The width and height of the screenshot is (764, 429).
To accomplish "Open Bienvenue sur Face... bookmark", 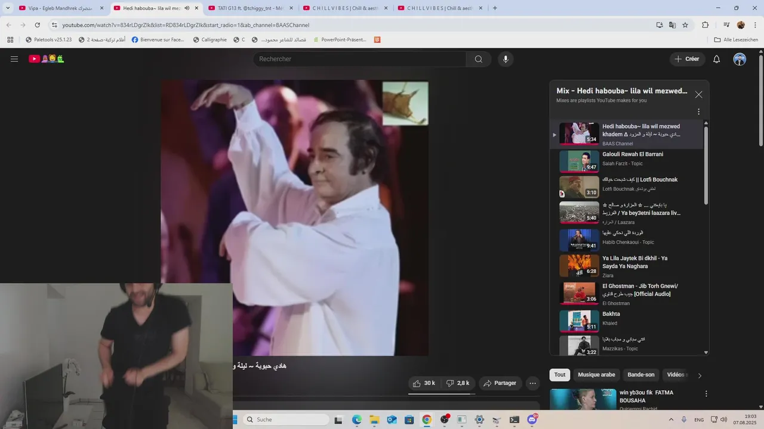I will click(158, 40).
